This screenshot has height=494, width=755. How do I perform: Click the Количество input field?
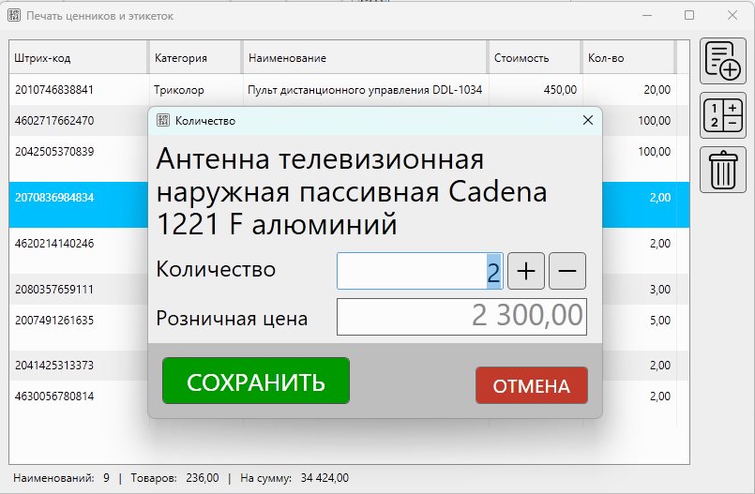(419, 271)
